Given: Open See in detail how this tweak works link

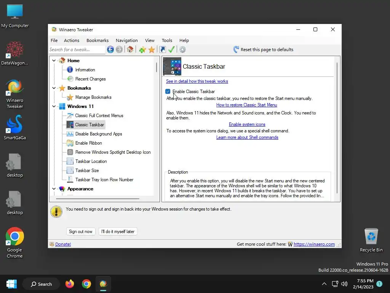Looking at the screenshot, I should 197,81.
